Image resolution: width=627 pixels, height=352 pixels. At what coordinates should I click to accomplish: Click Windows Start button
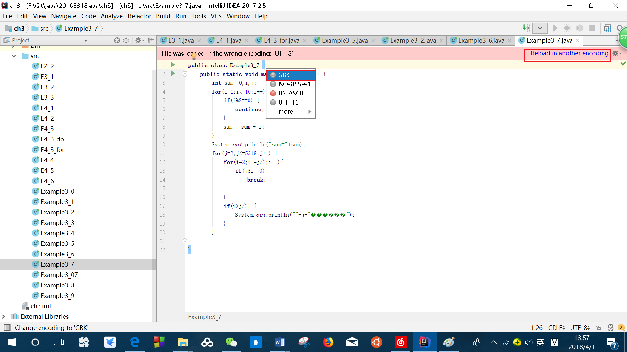[x=12, y=342]
